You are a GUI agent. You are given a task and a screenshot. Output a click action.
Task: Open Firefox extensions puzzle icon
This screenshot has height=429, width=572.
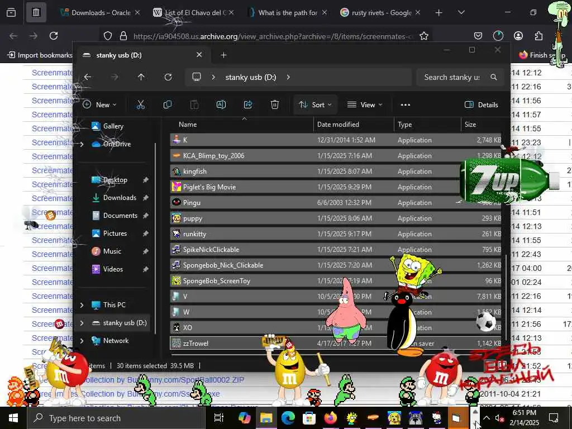[x=538, y=36]
